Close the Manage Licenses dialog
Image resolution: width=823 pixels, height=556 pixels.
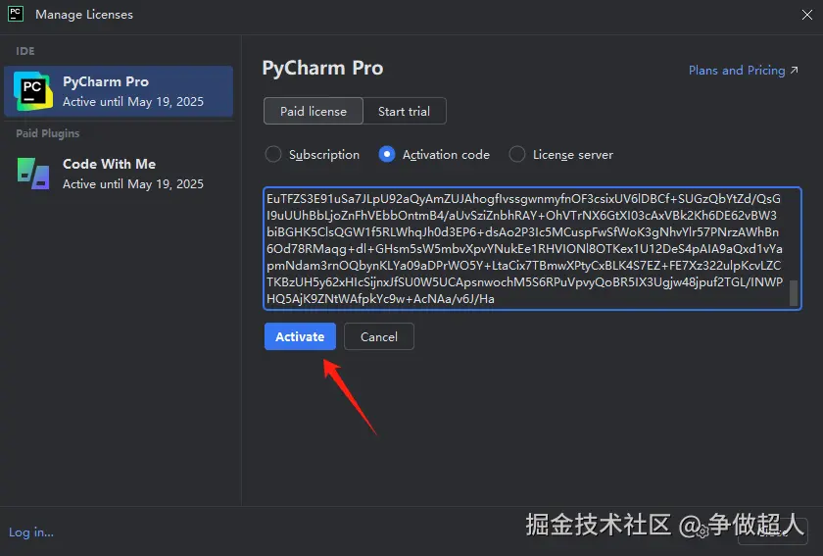807,15
